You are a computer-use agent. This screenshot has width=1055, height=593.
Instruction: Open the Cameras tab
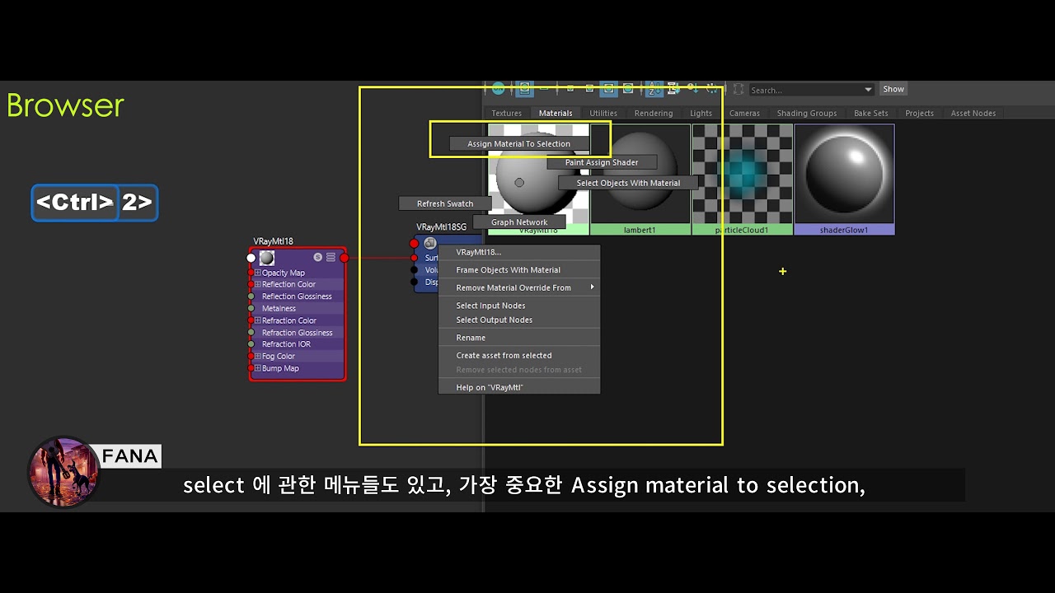[744, 113]
